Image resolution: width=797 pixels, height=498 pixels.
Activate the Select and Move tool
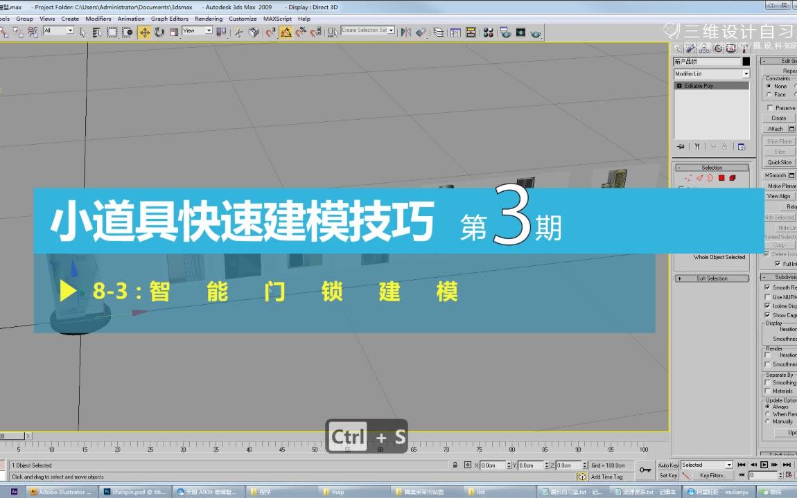(x=143, y=31)
